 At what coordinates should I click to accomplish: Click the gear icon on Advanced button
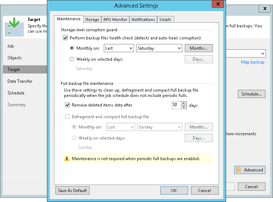click(x=238, y=170)
